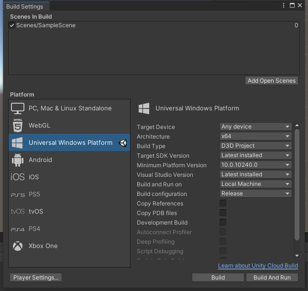Click the Android robot icon
308x291 pixels.
tap(18, 160)
